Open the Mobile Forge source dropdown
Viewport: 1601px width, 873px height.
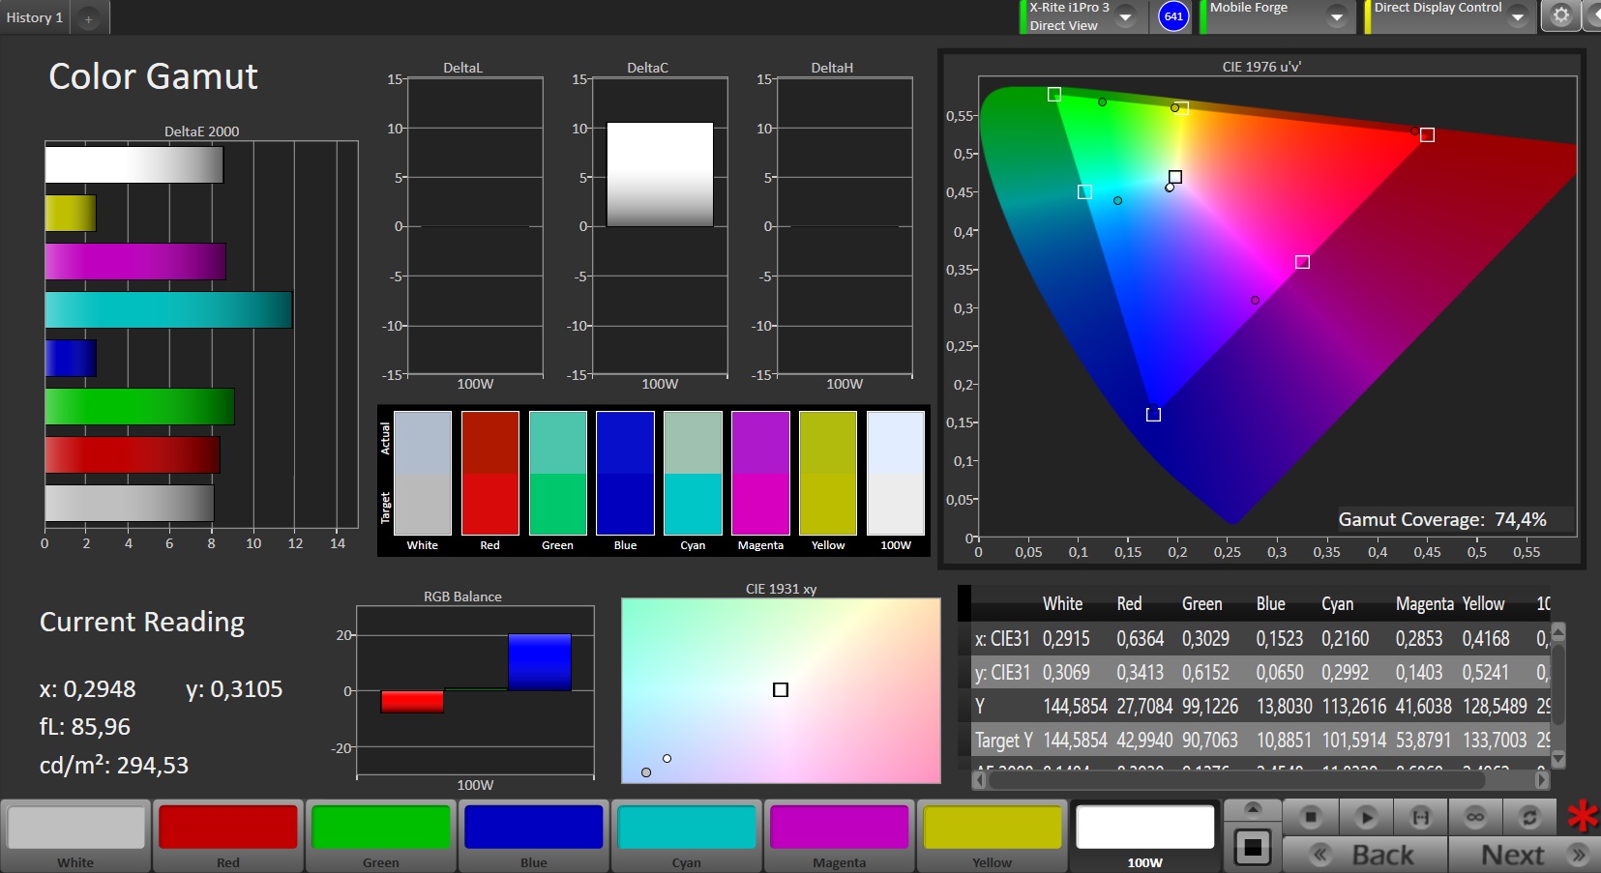tap(1336, 16)
